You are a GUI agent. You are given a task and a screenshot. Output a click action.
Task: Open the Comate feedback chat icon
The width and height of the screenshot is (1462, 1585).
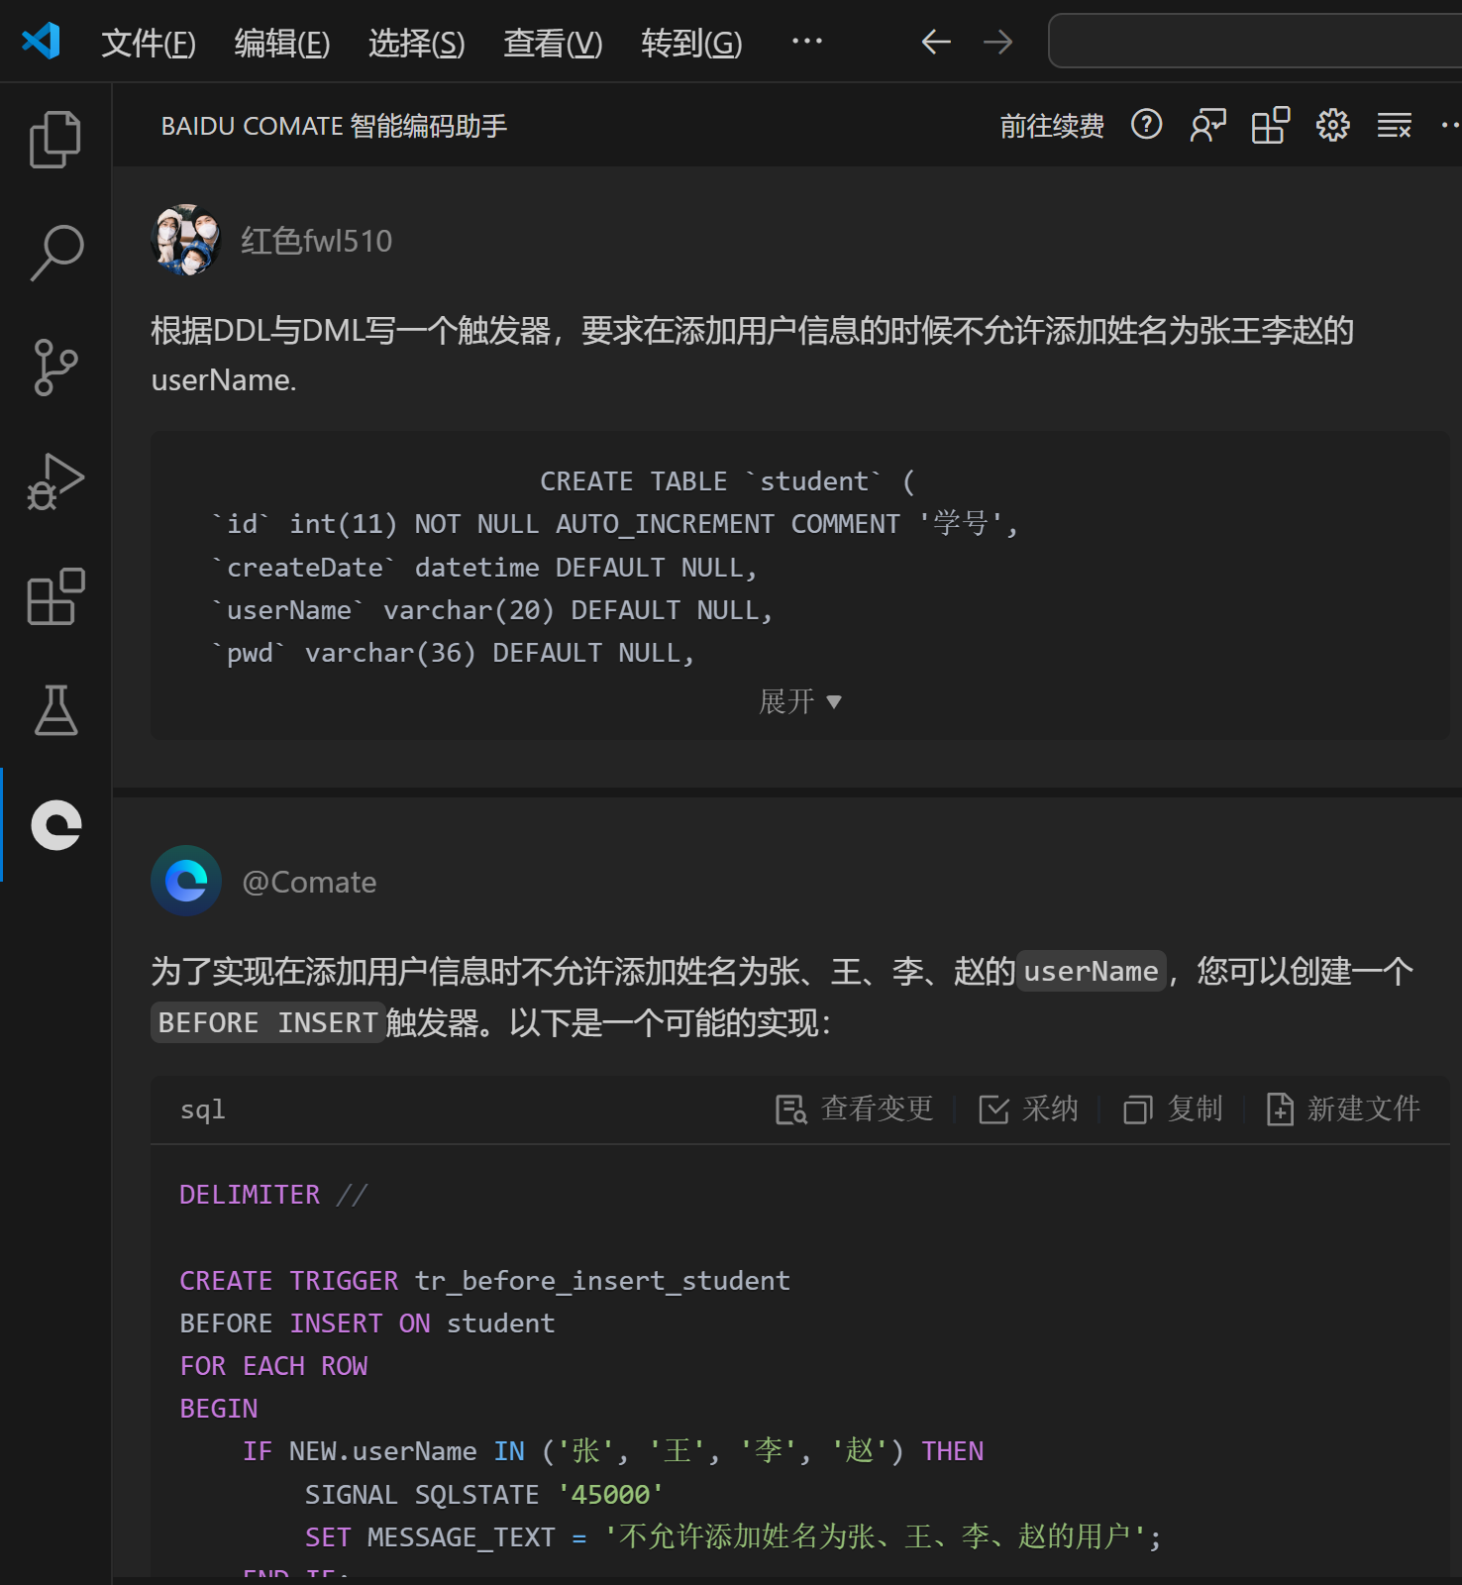click(x=1208, y=126)
